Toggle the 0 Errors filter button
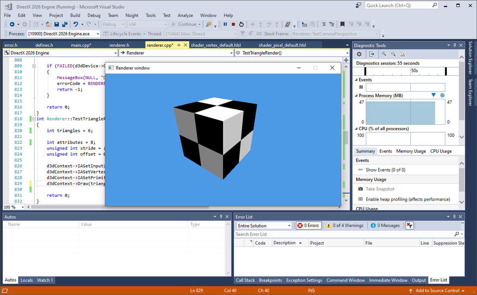 tap(308, 225)
